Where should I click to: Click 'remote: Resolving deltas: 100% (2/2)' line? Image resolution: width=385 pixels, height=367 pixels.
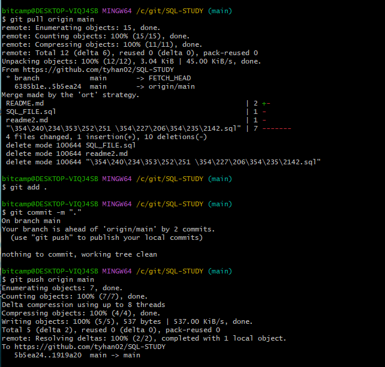[144, 338]
